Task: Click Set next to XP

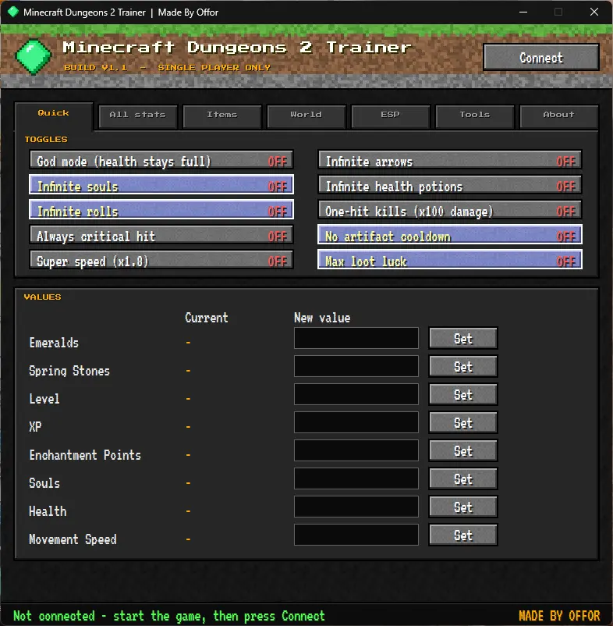Action: click(x=463, y=422)
